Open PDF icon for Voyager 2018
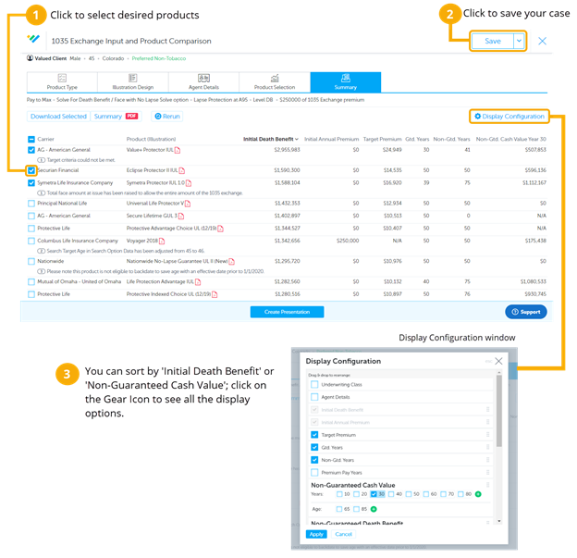 (x=162, y=242)
